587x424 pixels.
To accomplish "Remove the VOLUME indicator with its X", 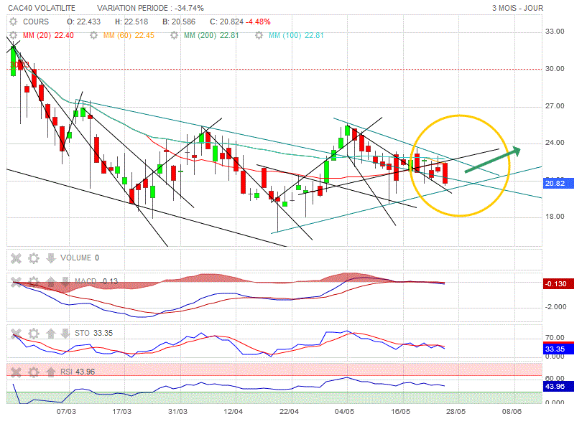I will click(16, 258).
